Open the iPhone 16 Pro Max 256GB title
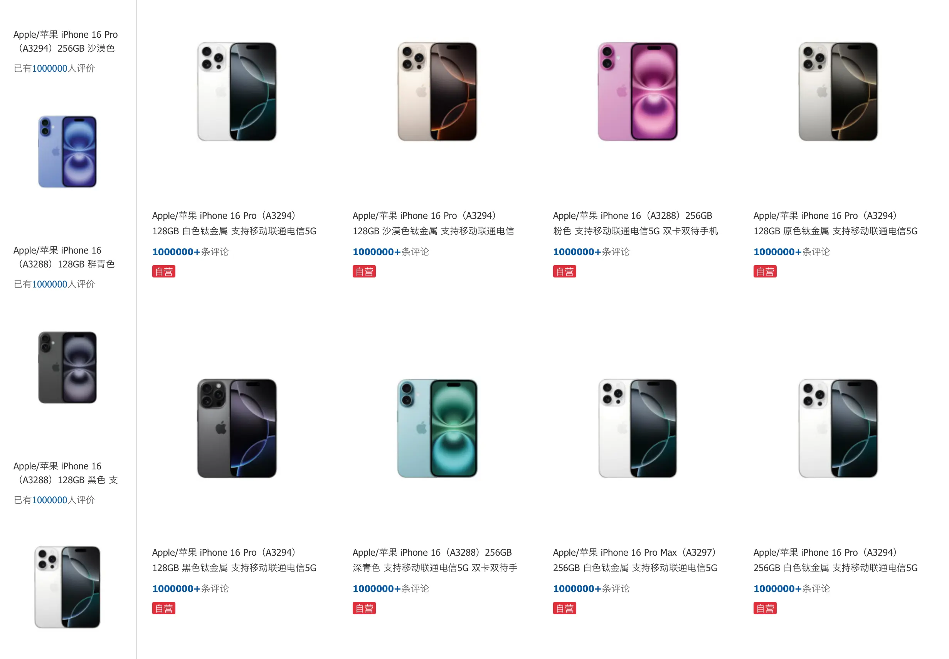Image resolution: width=949 pixels, height=659 pixels. point(635,560)
